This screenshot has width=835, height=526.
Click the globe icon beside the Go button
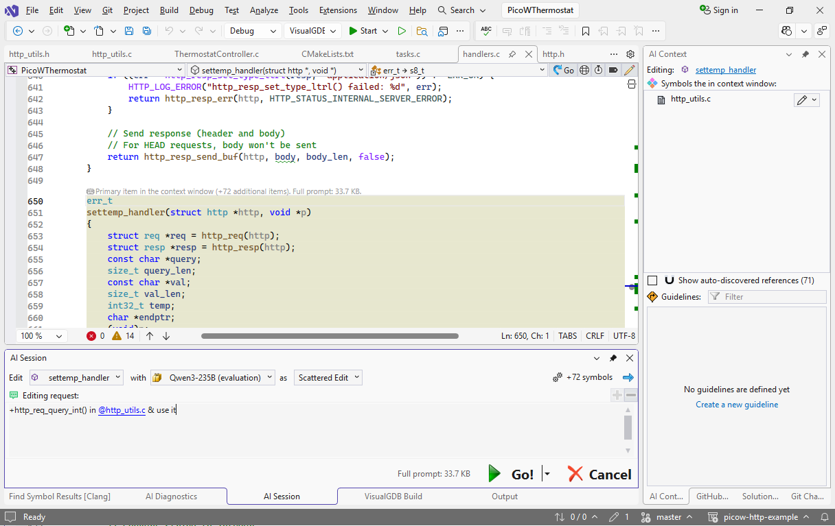[584, 70]
